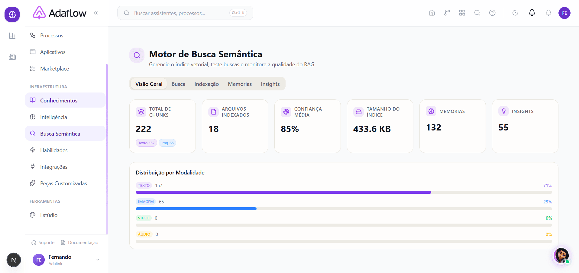
Task: Click the 222 chunks value
Action: click(x=143, y=129)
